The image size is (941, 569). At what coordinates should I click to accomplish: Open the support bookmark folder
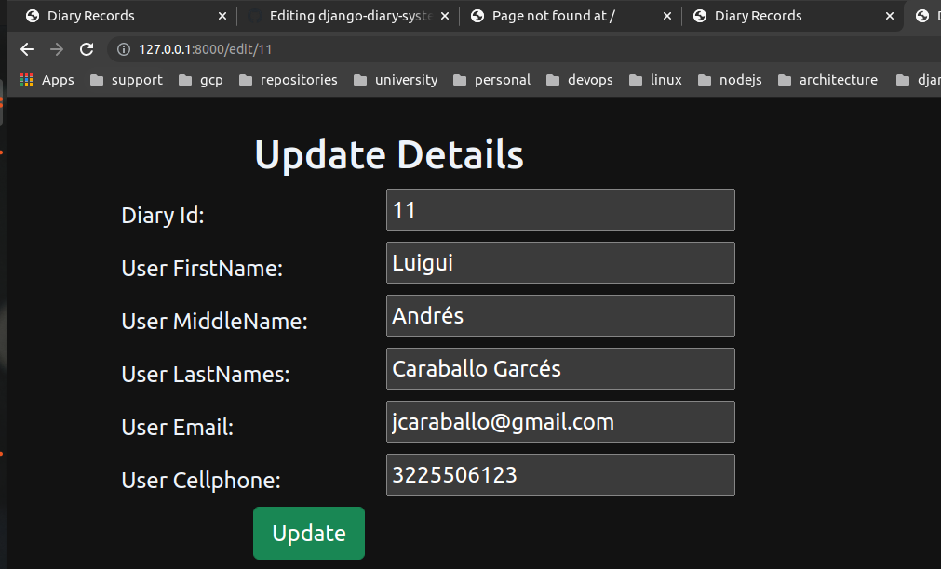126,80
